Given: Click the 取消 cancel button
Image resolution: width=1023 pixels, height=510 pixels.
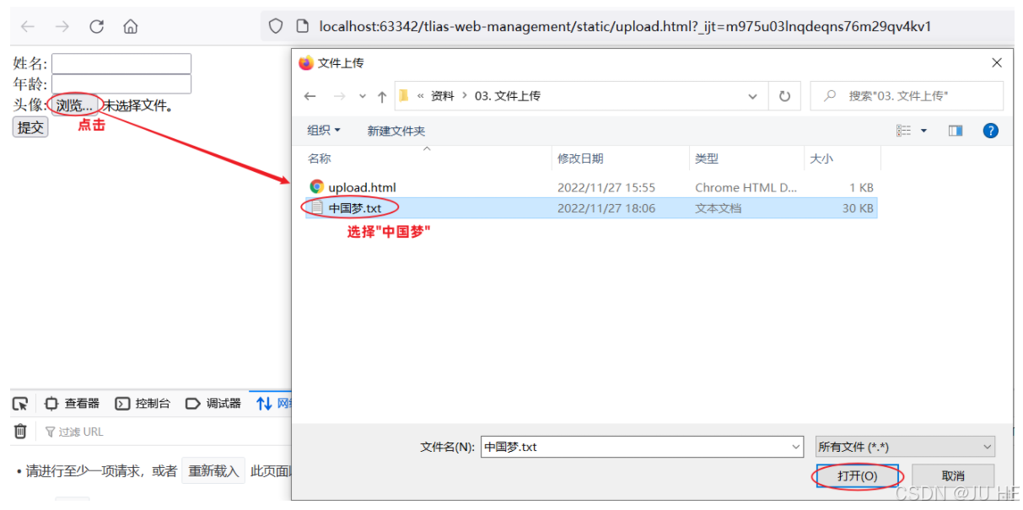Looking at the screenshot, I should (953, 476).
